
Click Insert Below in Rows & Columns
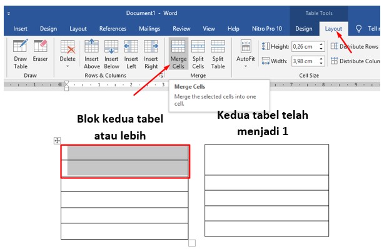111,54
